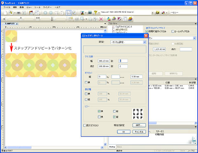198x153 pixels.
Task: Click the grid layout panel icon
Action: 125,19
